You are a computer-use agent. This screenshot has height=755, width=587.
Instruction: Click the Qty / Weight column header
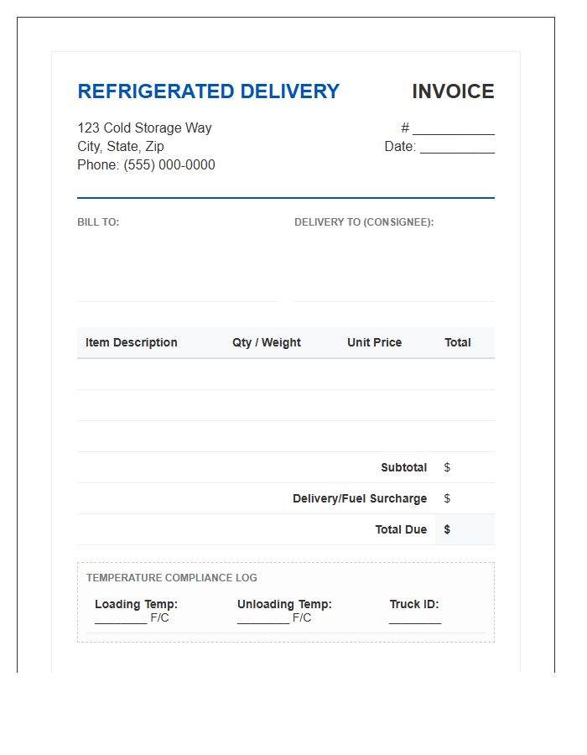(x=267, y=342)
